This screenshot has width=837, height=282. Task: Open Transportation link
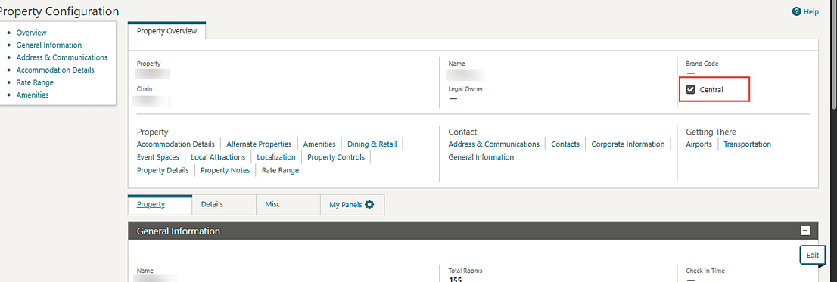pos(747,144)
